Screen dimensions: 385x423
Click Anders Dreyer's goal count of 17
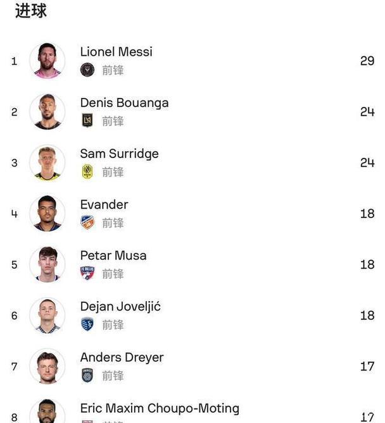point(367,367)
